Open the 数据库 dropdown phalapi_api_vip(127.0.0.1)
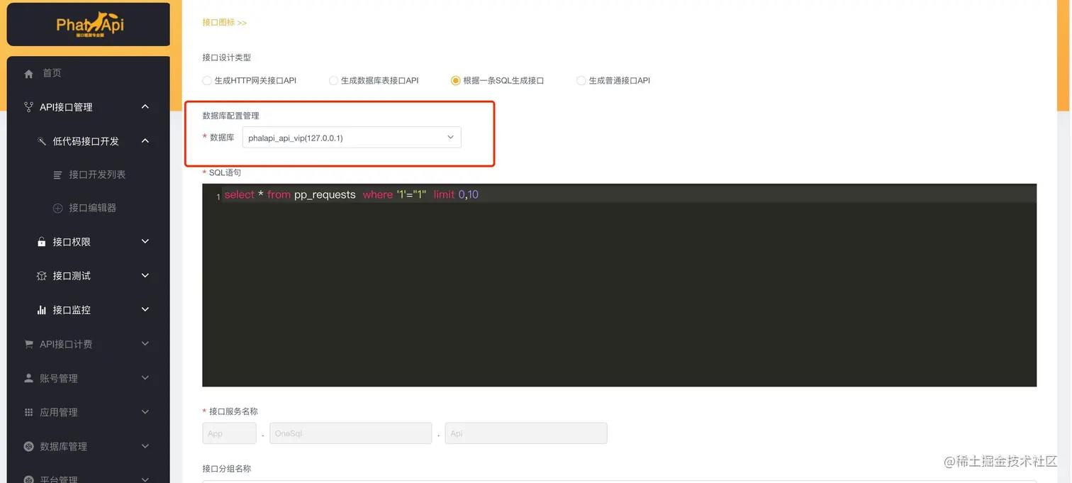Image resolution: width=1072 pixels, height=483 pixels. [x=352, y=138]
